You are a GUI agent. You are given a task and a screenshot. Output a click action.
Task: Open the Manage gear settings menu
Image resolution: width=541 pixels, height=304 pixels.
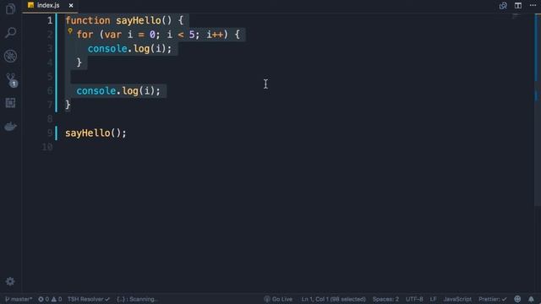(10, 281)
